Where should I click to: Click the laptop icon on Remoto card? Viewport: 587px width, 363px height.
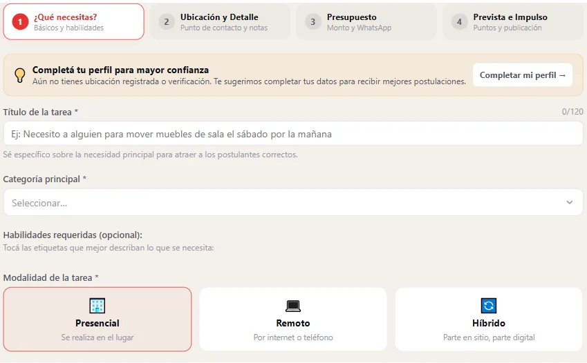293,306
